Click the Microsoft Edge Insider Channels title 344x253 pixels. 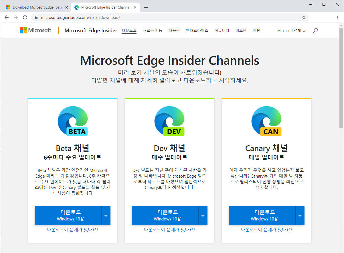170,61
